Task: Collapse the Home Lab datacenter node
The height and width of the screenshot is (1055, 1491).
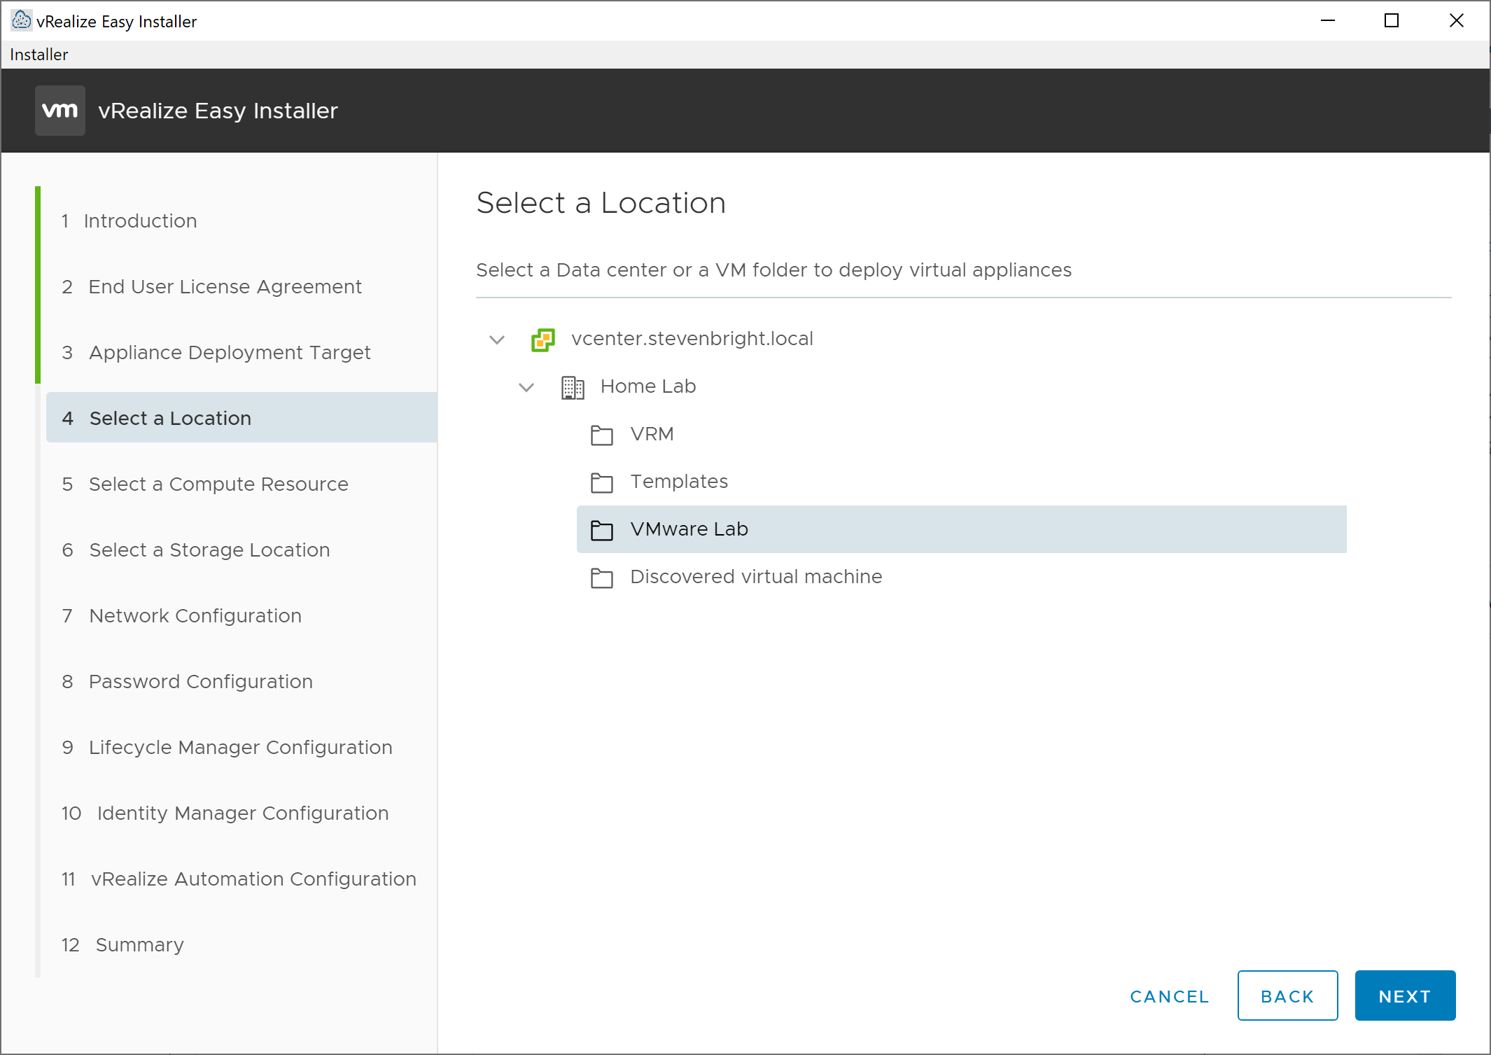Action: pos(526,387)
